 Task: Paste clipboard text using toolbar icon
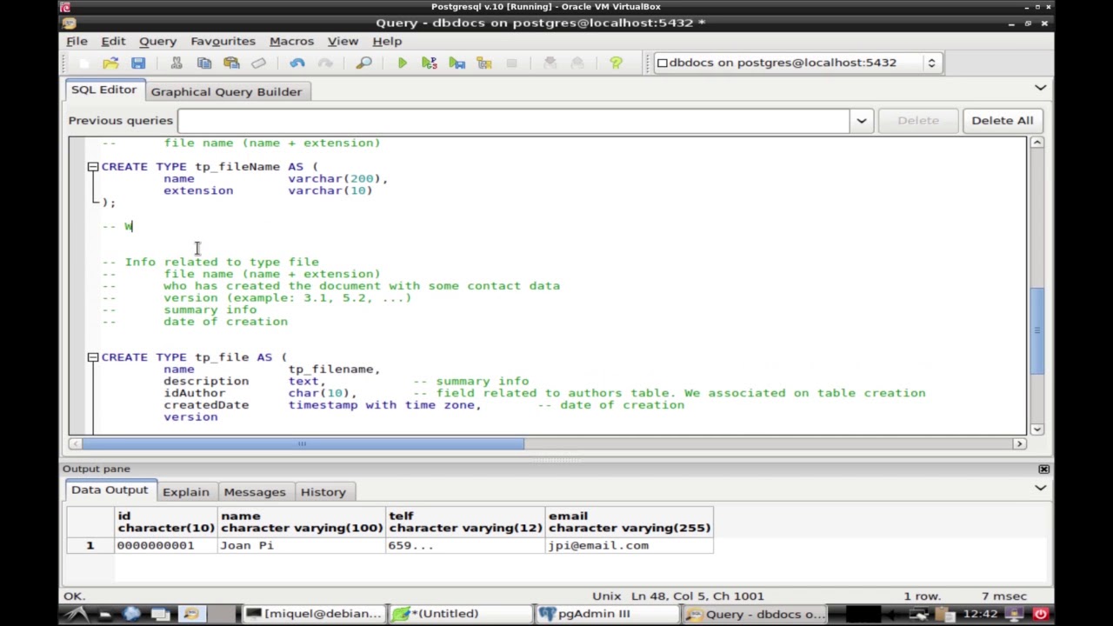pyautogui.click(x=231, y=63)
